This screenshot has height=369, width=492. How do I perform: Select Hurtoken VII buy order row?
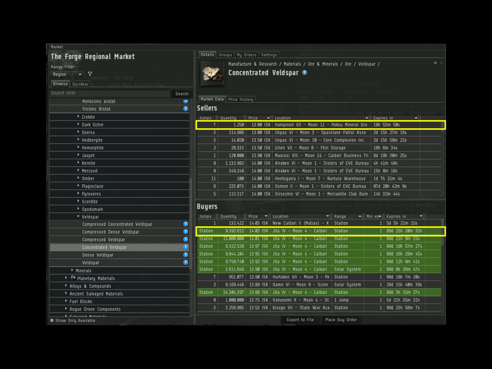319,277
